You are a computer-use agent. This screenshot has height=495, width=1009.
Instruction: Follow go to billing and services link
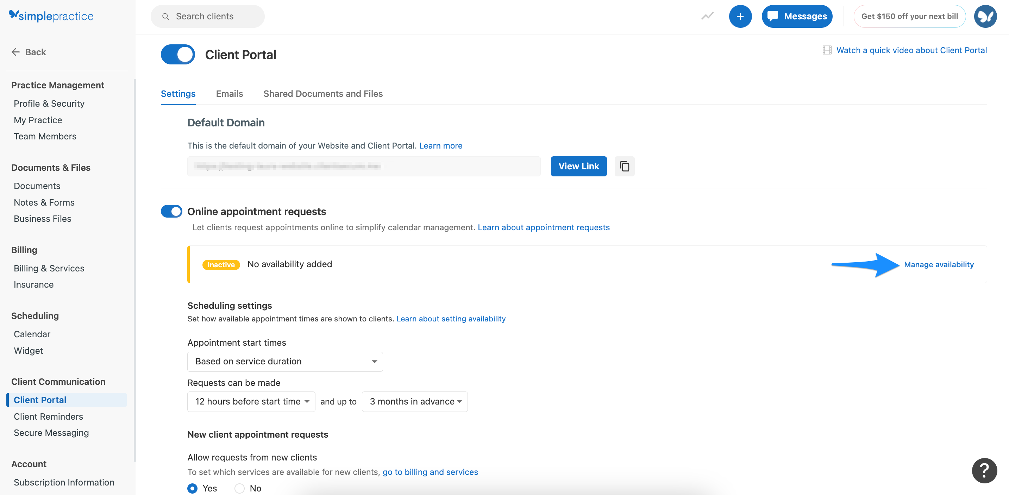430,472
